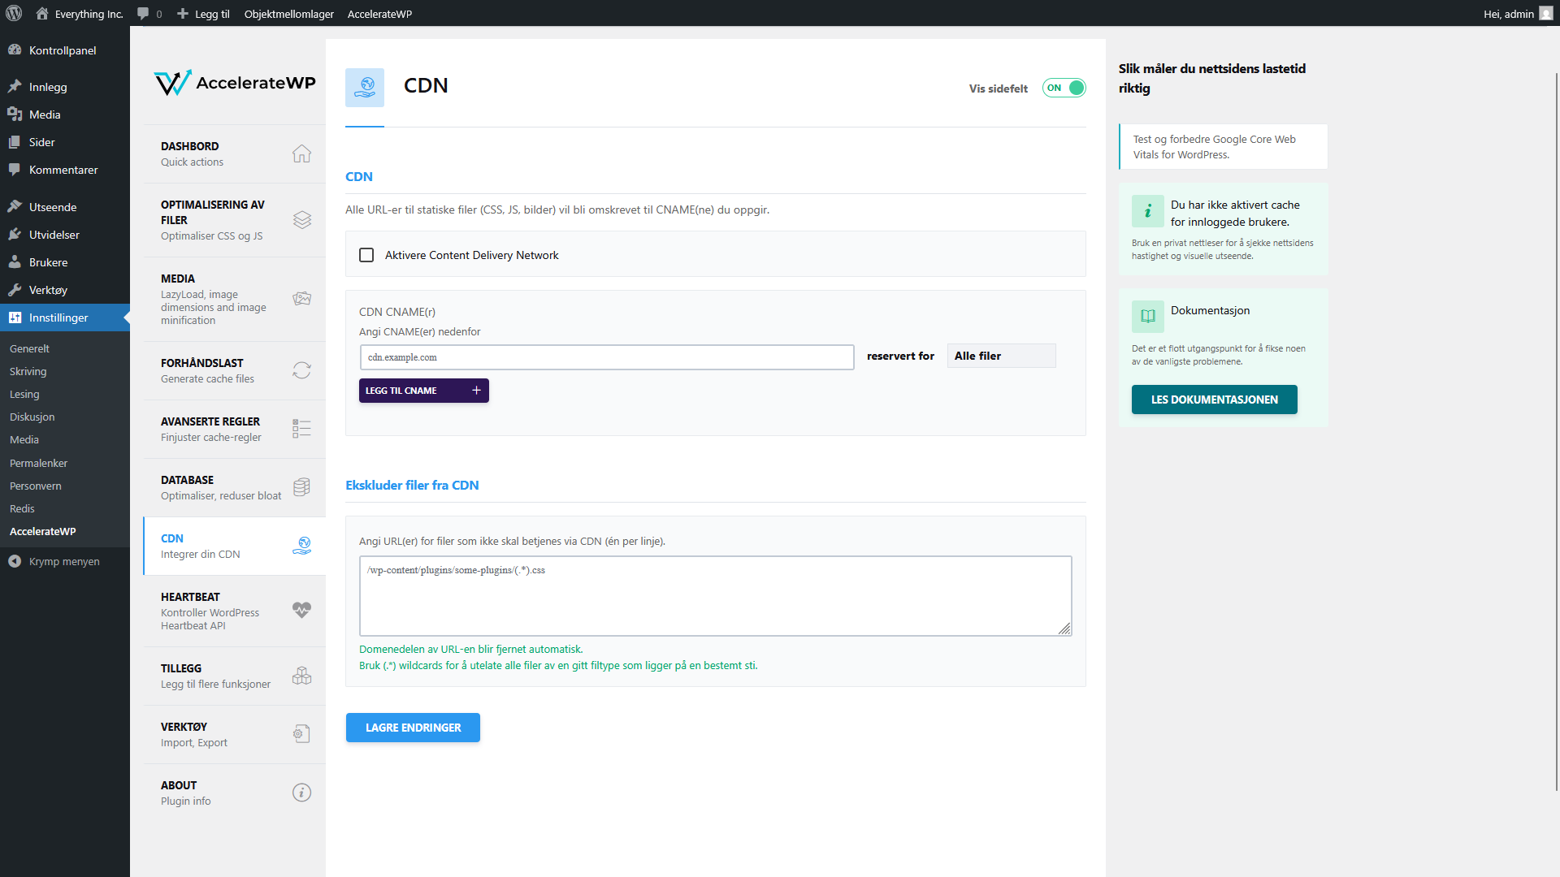The image size is (1560, 877).
Task: Click the LAGRE ENDRINGER button
Action: point(413,728)
